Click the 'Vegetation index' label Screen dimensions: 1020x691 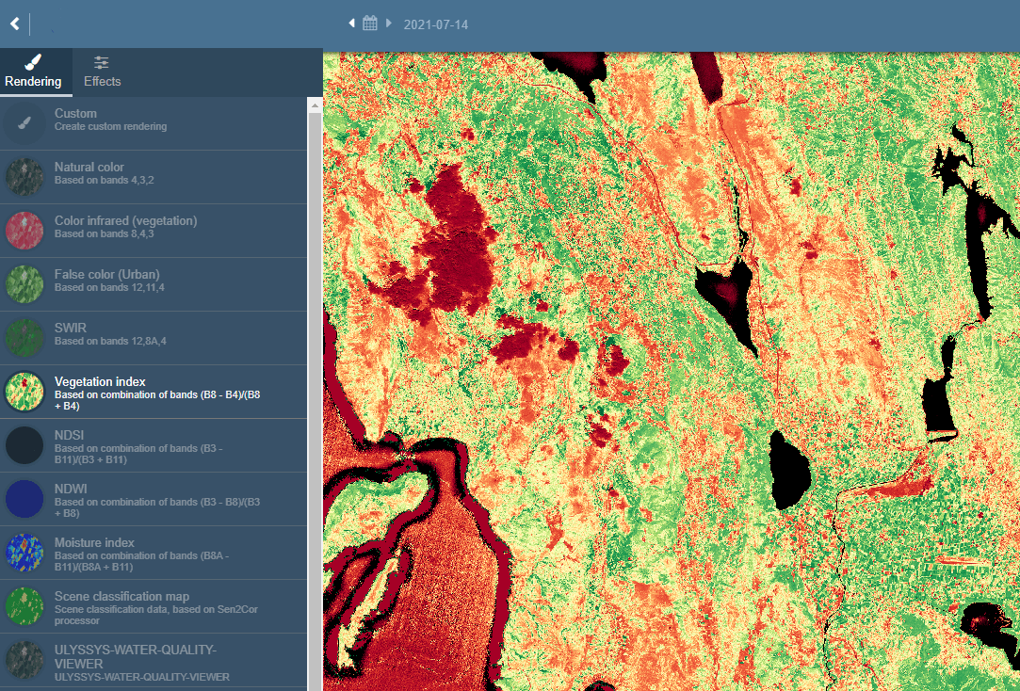click(100, 381)
